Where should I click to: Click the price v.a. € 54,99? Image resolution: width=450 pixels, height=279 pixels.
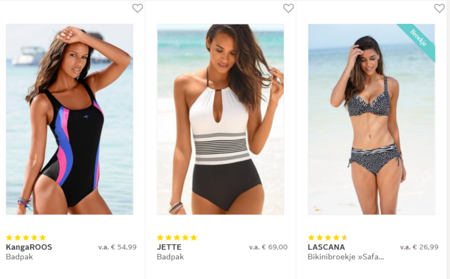tap(117, 247)
